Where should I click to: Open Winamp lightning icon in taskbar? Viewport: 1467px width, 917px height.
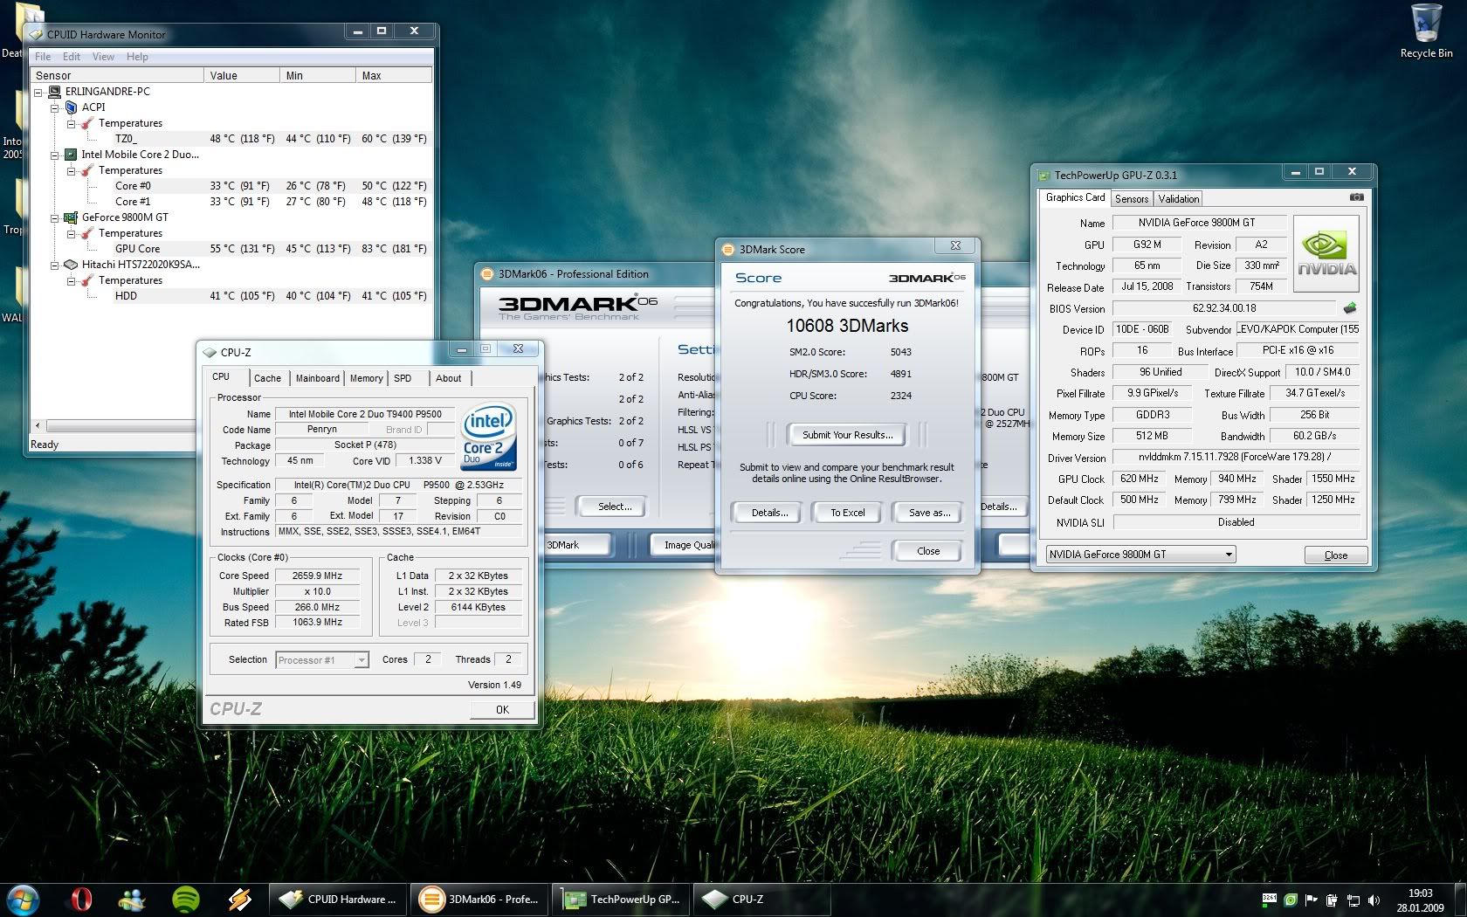(x=239, y=899)
